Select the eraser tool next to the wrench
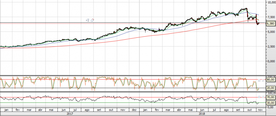Image resolution: width=276 pixels, height=116 pixels. point(92,20)
